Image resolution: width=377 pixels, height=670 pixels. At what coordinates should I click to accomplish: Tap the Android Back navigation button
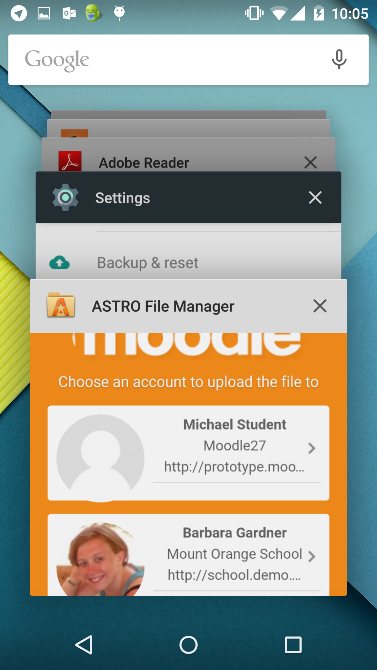pyautogui.click(x=84, y=645)
